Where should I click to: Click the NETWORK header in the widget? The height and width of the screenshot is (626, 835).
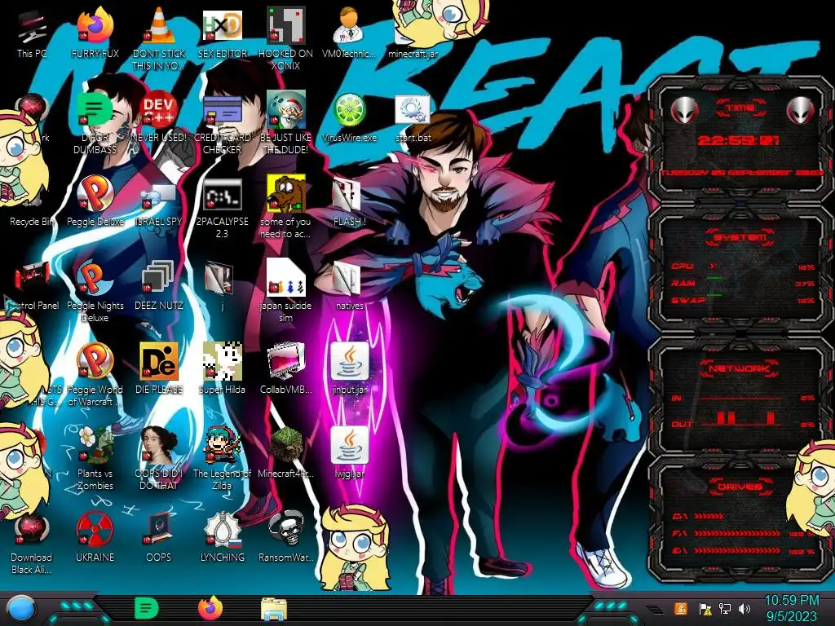(740, 368)
